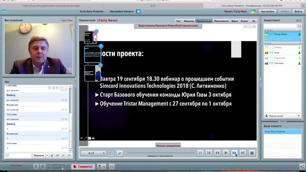Select the Презентація tab
Image resolution: width=306 pixels, height=172 pixels.
pos(204,21)
